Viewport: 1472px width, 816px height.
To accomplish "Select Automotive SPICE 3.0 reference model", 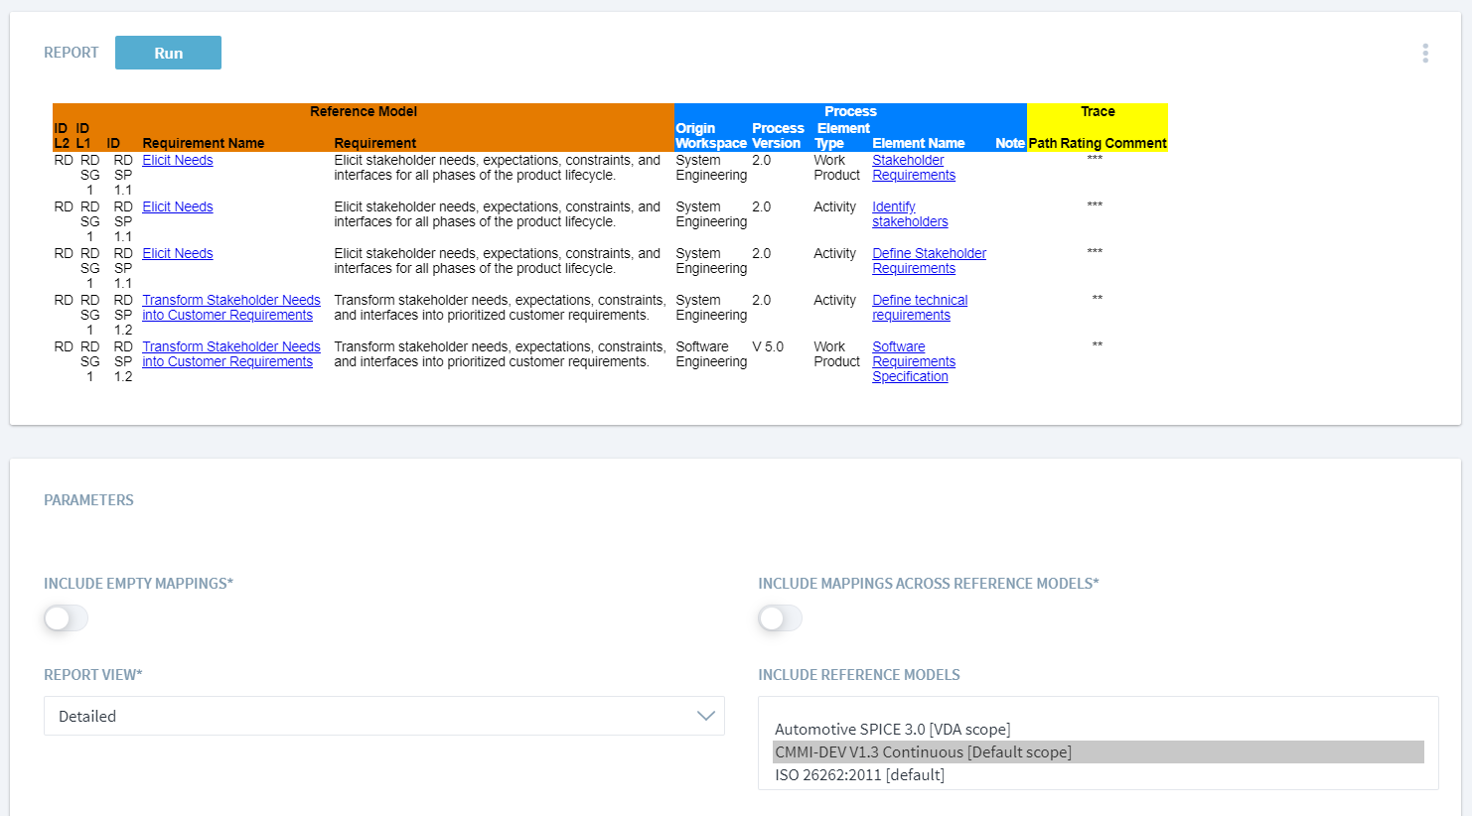I will 892,729.
